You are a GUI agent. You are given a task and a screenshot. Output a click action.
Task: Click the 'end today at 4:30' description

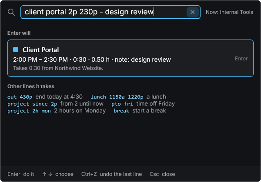pyautogui.click(x=59, y=97)
